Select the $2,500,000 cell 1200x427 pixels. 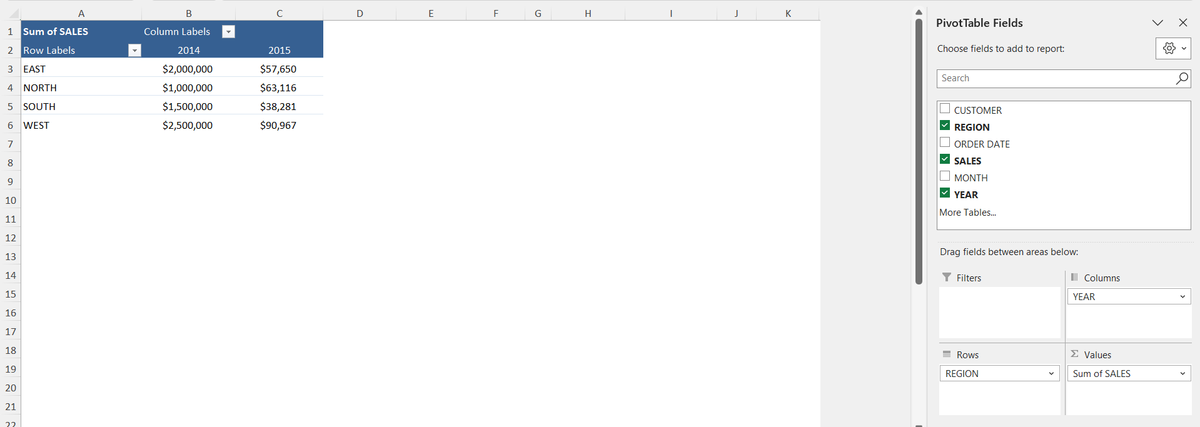(189, 125)
